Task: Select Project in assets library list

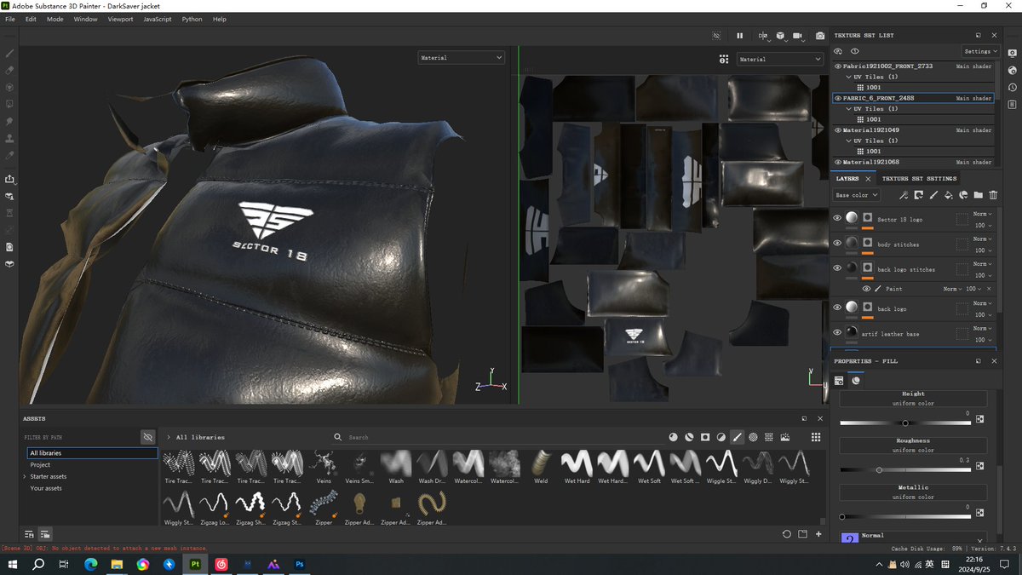Action: coord(40,465)
